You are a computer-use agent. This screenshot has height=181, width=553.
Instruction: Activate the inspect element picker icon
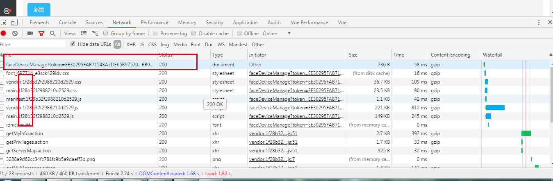pos(4,23)
